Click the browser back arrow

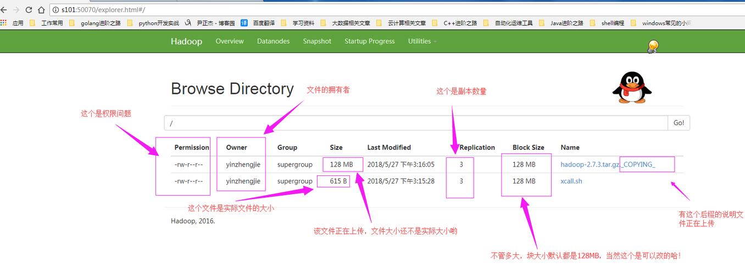click(4, 10)
